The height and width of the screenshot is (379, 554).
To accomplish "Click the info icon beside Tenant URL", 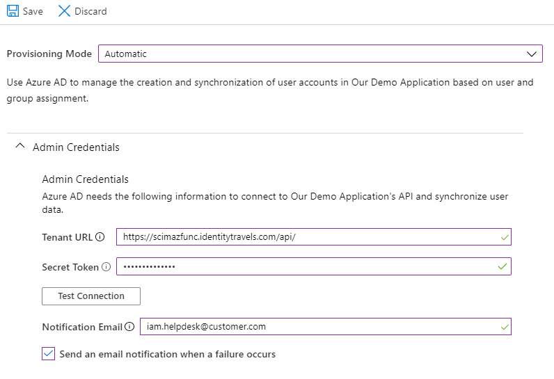I will coord(100,237).
